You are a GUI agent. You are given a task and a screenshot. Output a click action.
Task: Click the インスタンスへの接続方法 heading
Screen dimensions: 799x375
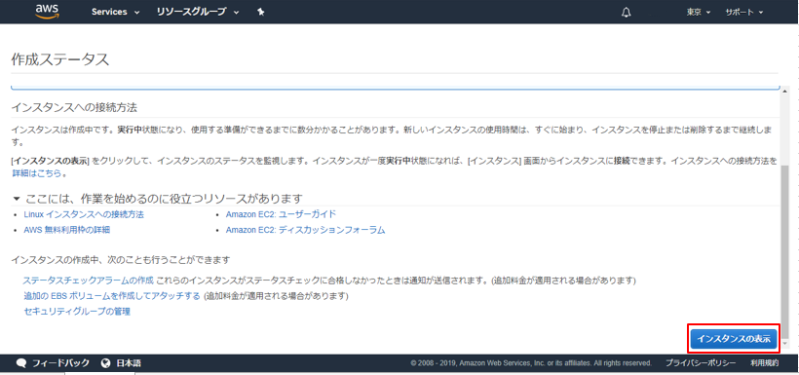(74, 108)
